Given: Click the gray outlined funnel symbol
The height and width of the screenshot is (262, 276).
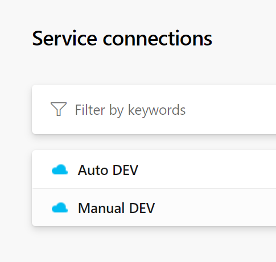Looking at the screenshot, I should [59, 109].
